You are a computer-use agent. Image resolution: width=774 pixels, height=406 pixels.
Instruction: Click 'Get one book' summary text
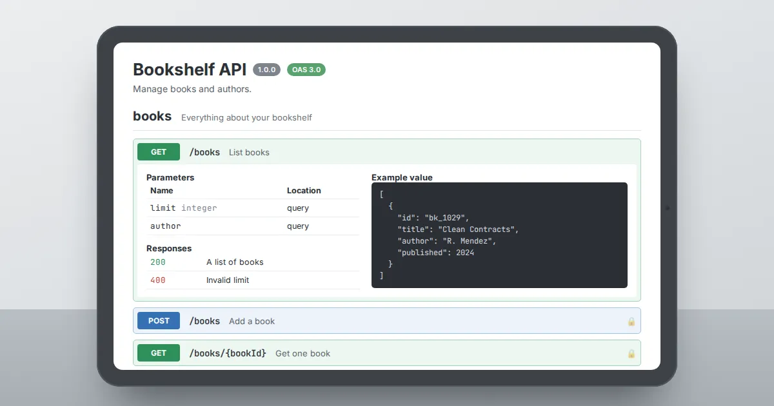pyautogui.click(x=303, y=354)
